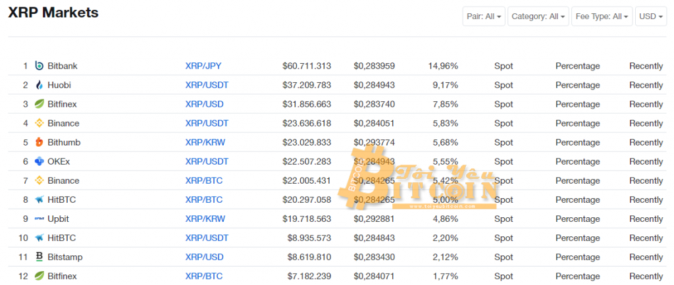Open the XRP/USDT pair link for OKEx
The width and height of the screenshot is (674, 285).
[x=207, y=162]
